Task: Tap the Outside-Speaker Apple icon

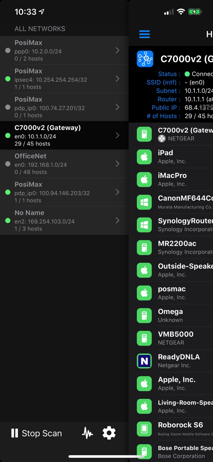Action: 144,270
